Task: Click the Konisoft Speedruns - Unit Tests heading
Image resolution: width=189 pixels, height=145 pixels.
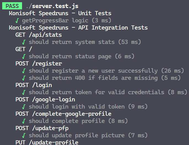Action: [x=60, y=13]
